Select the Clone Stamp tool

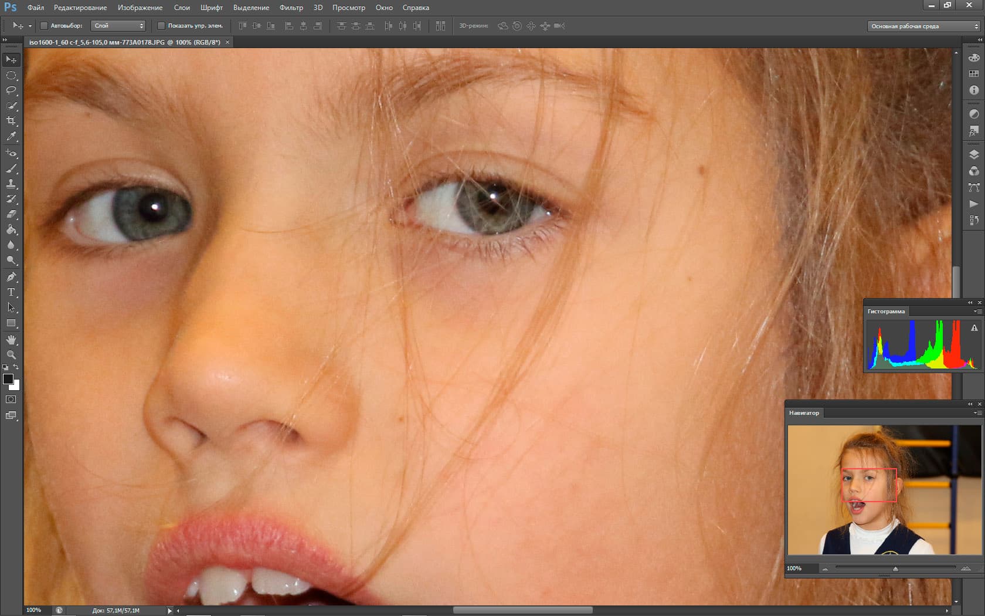pyautogui.click(x=11, y=184)
